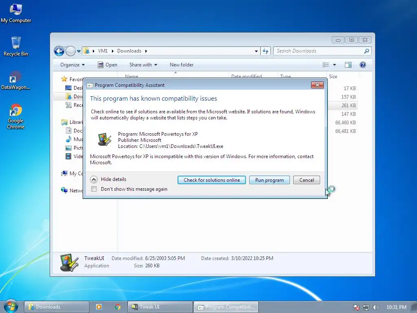Click the TweakUI icon in the details pane
The width and height of the screenshot is (417, 313).
pyautogui.click(x=69, y=262)
